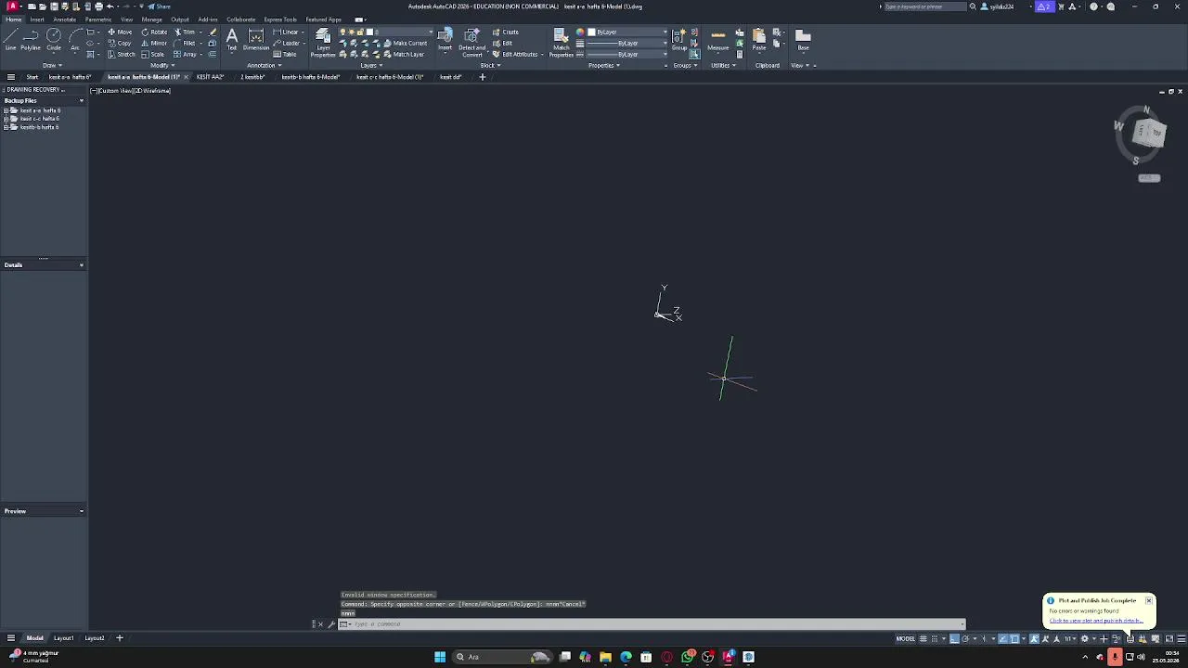Open the layer selection combo box
This screenshot has width=1188, height=668.
coord(386,32)
